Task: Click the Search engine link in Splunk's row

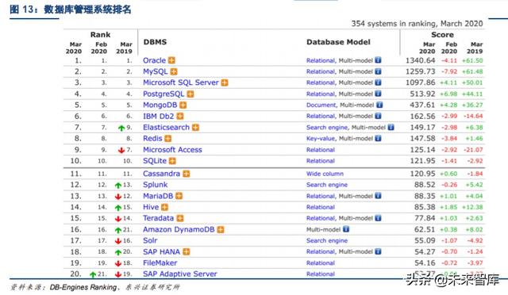Action: point(327,185)
